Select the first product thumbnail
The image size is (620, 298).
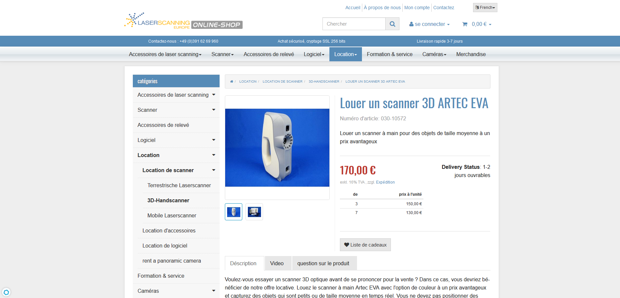coord(233,212)
